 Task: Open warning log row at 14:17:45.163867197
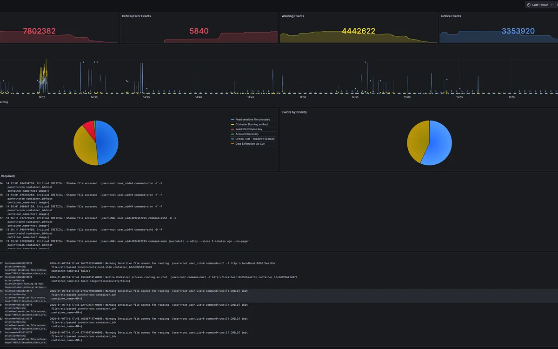279,324
